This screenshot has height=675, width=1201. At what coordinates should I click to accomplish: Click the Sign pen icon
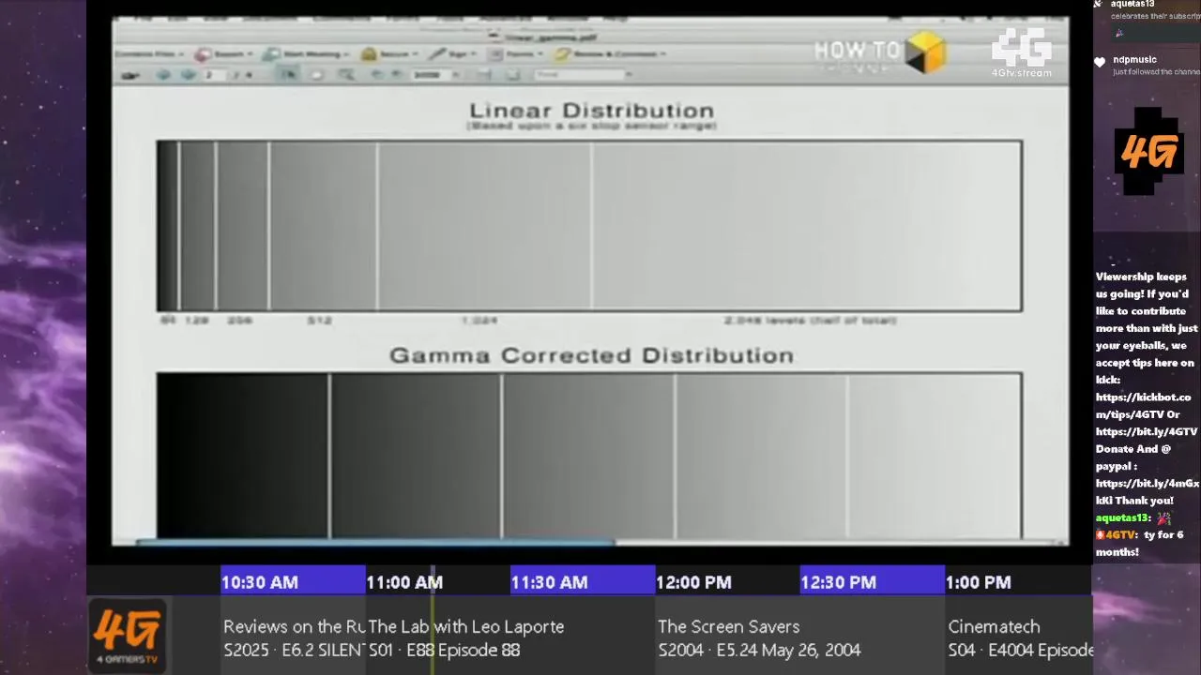click(437, 54)
